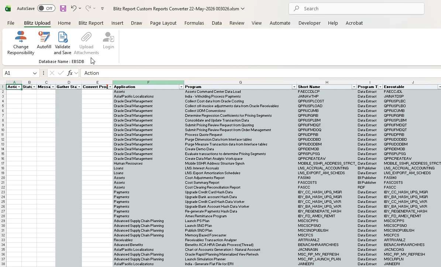This screenshot has height=267, width=441.
Task: Open the Application column filter dropdown
Action: point(182,87)
